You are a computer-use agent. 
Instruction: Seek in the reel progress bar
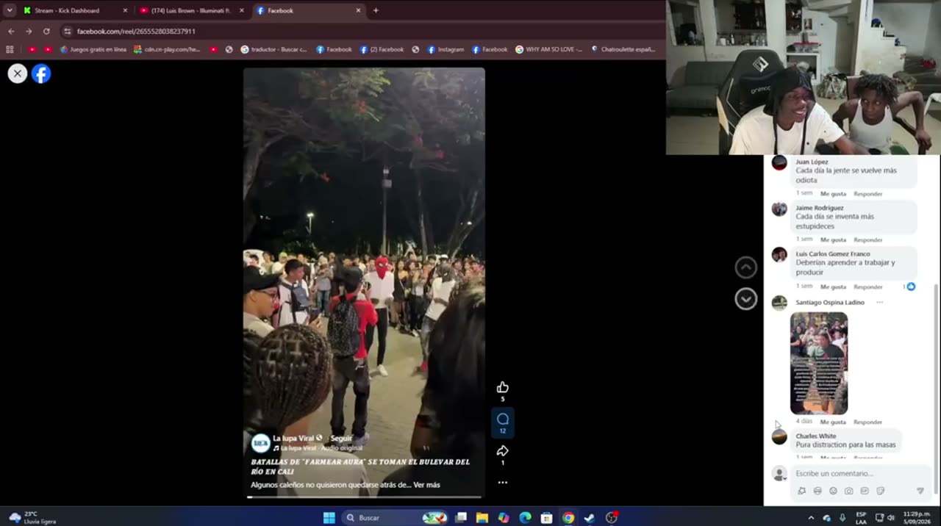(x=364, y=497)
